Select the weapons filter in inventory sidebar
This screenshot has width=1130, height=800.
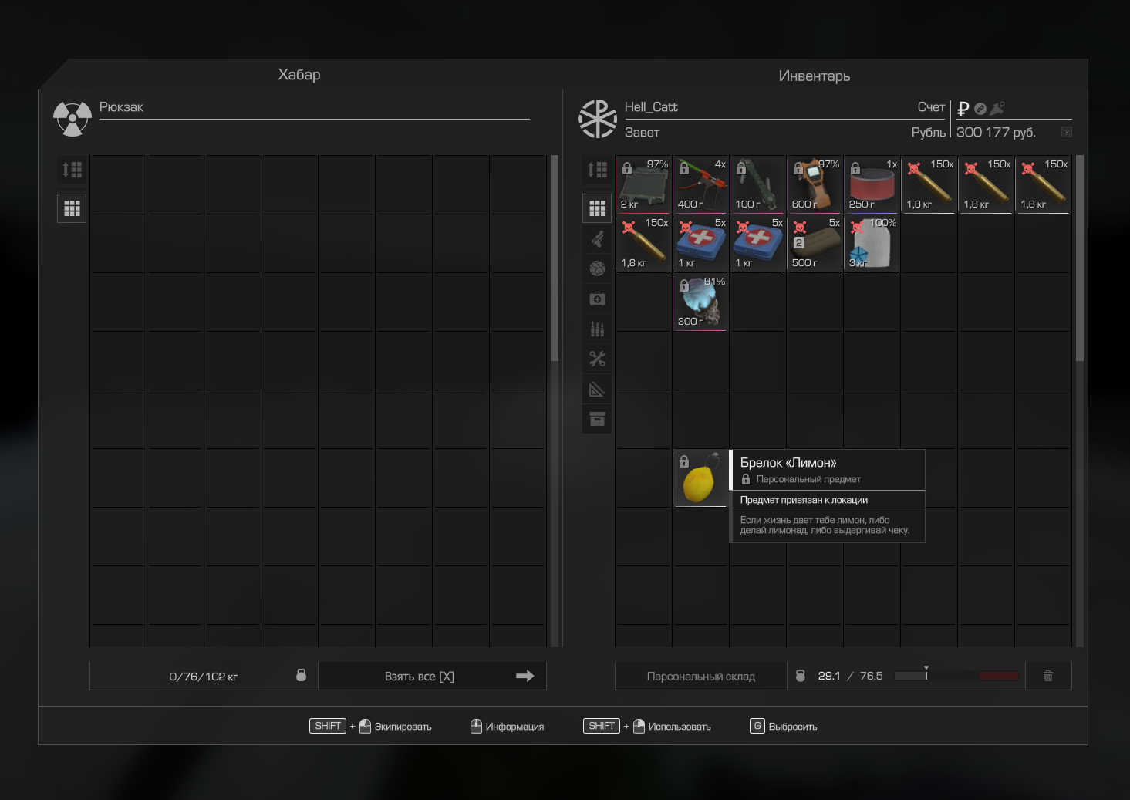tap(597, 239)
